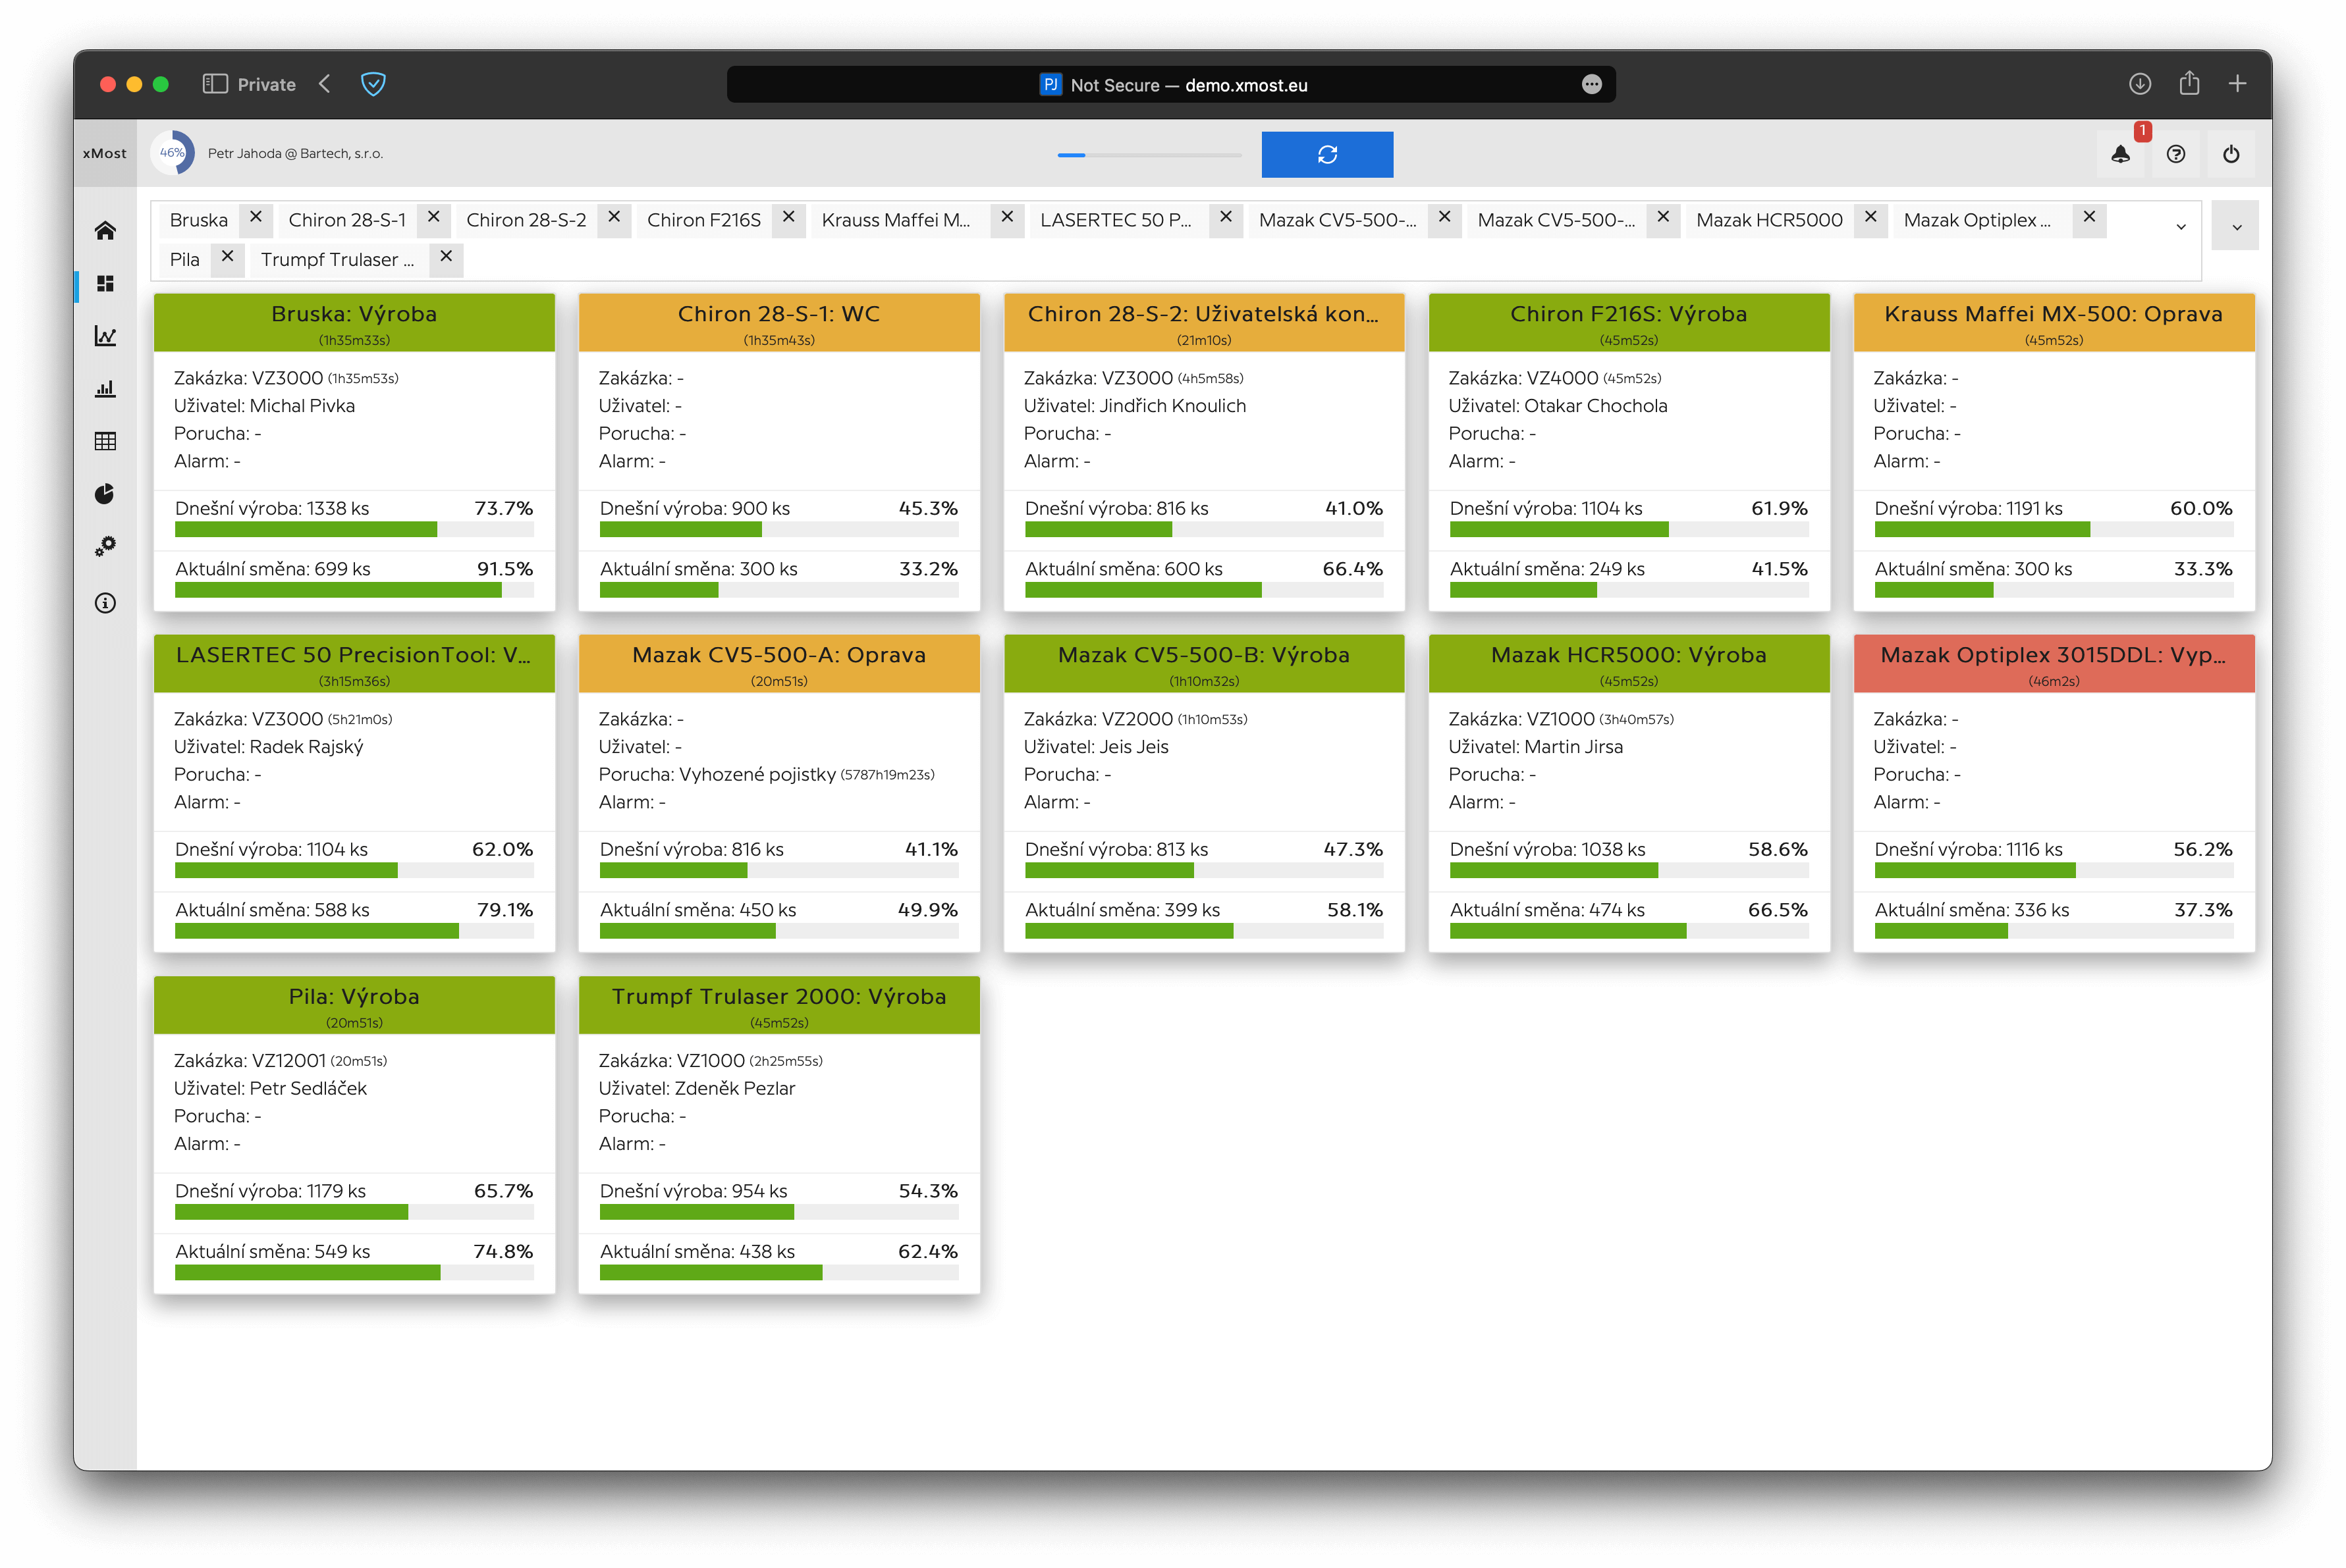This screenshot has width=2346, height=1568.
Task: Click the refresh countdown progress bar
Action: pos(1149,155)
